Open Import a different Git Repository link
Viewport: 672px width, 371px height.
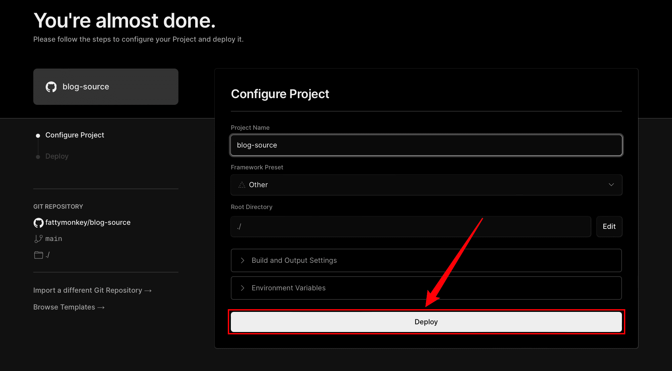92,290
